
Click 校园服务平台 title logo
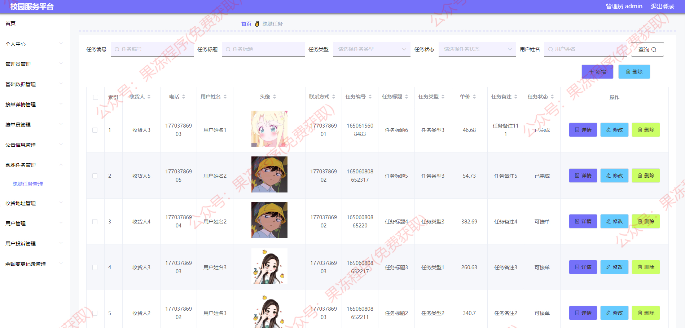click(32, 6)
